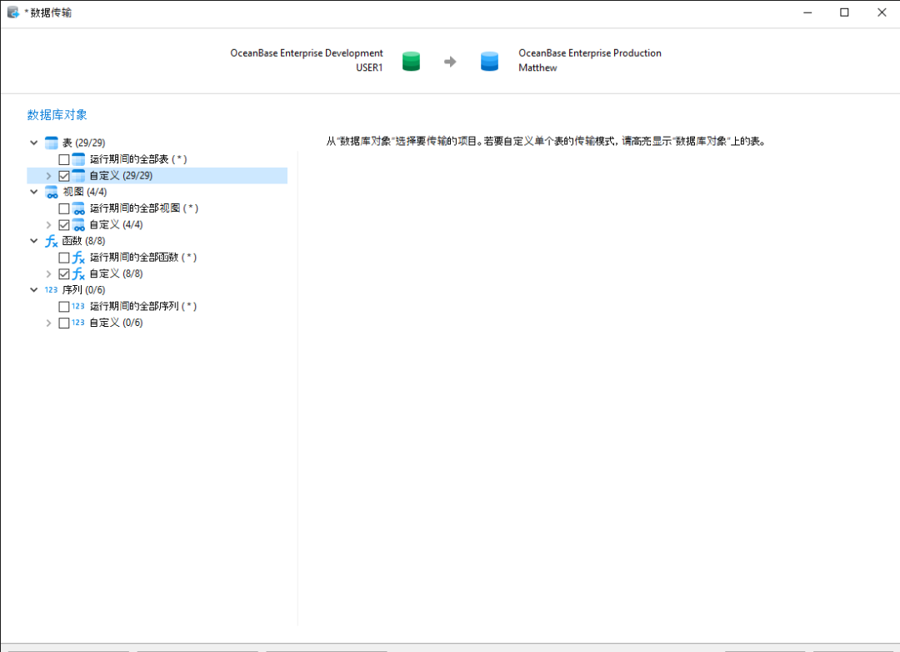The width and height of the screenshot is (900, 652).
Task: Check the 运行期间的全部表 checkbox
Action: (x=64, y=160)
